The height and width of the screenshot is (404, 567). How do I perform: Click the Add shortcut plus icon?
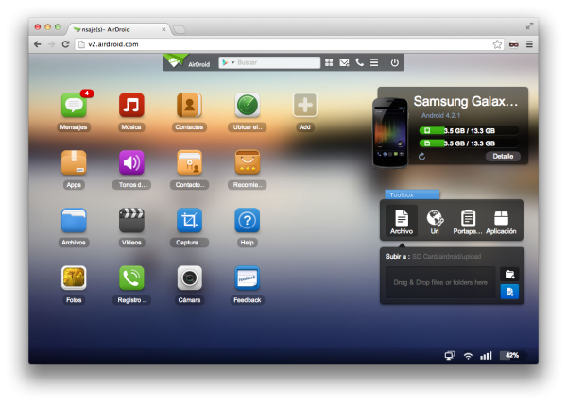tap(305, 105)
